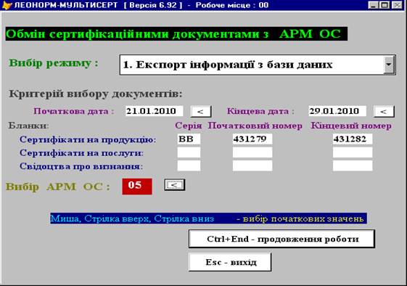Minimize the ЛЕОНОРМ-МУЛЬТИСЕРТ window
Image resolution: width=407 pixels, height=286 pixels.
(373, 5)
